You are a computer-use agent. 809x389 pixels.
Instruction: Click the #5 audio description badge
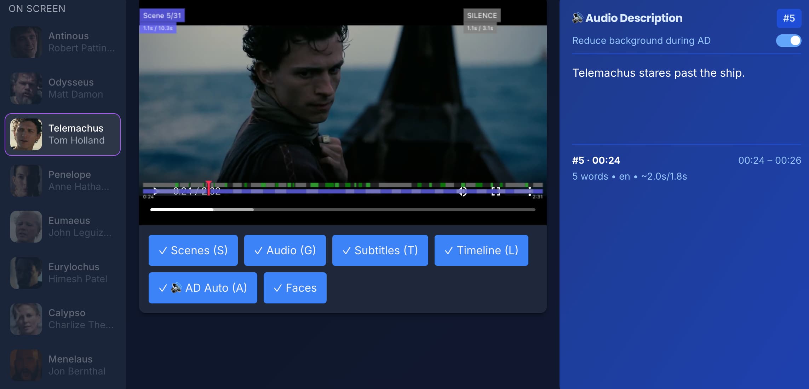click(789, 18)
